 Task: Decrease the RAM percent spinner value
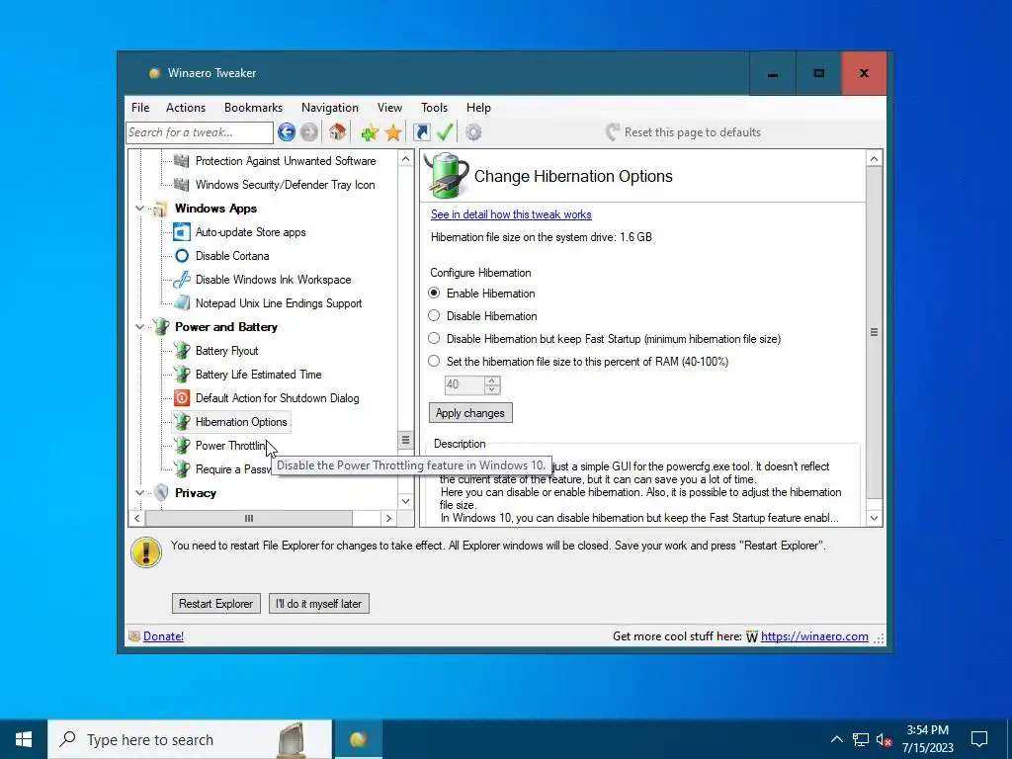(x=492, y=389)
